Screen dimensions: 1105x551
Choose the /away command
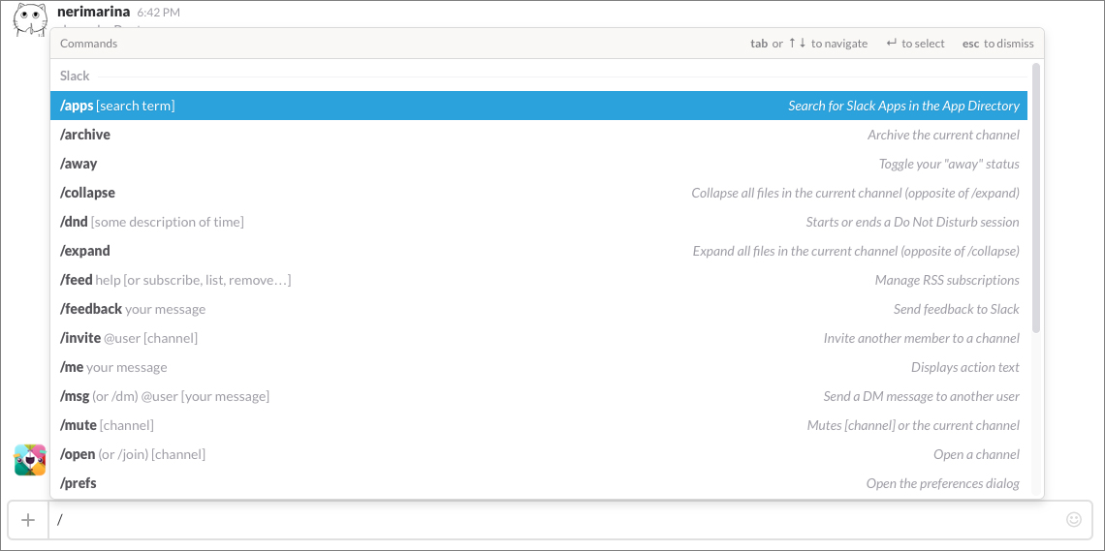[x=538, y=164]
